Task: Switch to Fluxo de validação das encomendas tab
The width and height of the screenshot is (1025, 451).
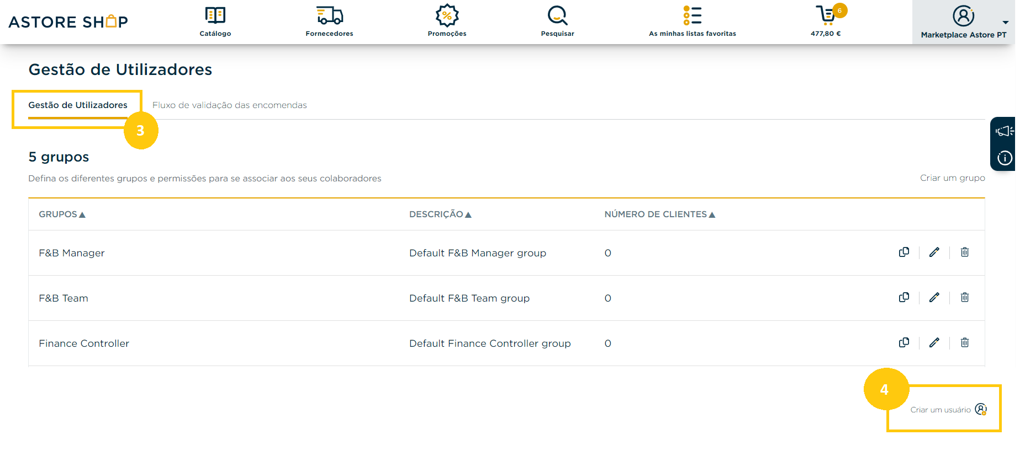Action: coord(230,105)
